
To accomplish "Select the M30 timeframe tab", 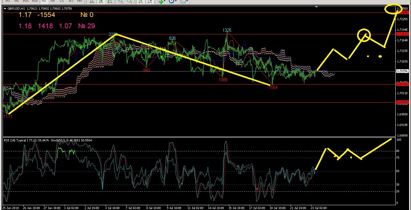I will 35,1.
